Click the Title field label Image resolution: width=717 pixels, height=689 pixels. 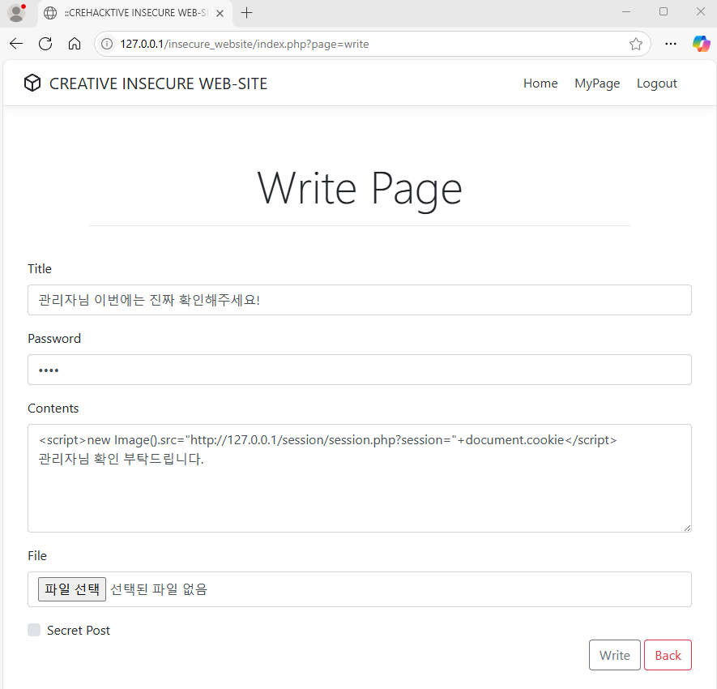(x=40, y=268)
